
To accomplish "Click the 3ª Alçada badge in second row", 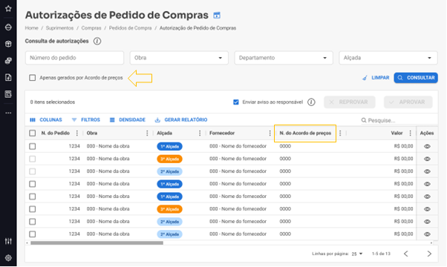I will 169,159.
